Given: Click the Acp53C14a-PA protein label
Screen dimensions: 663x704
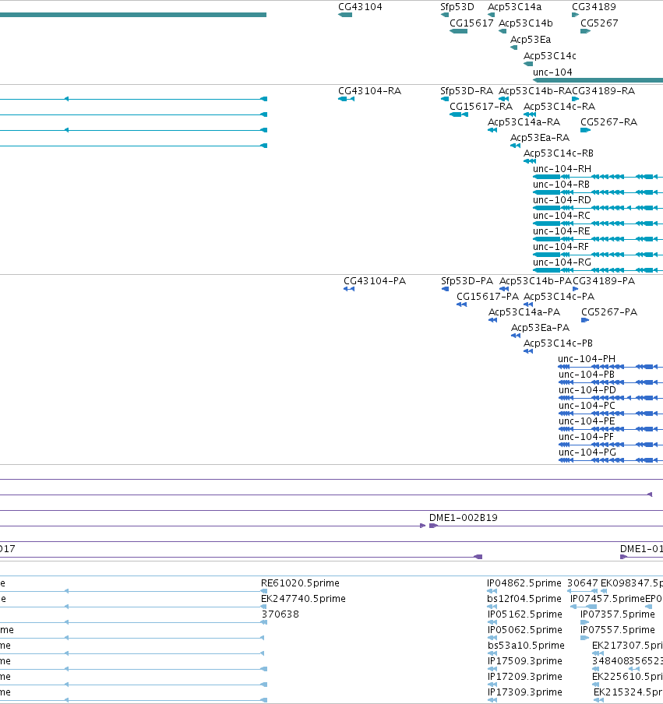Looking at the screenshot, I should 524,312.
